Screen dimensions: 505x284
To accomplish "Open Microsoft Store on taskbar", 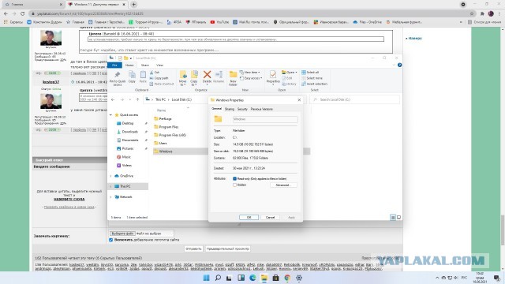I will click(x=275, y=278).
